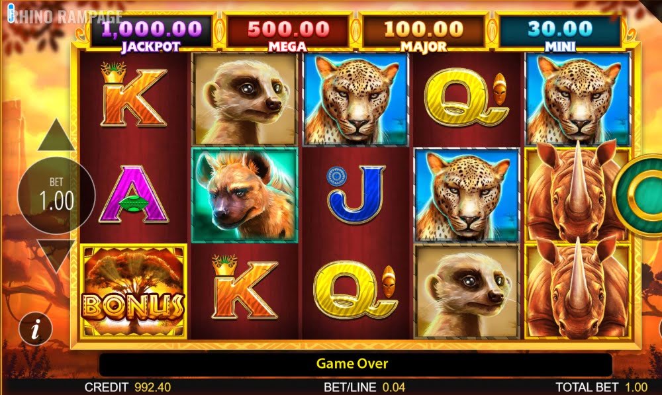Increase bet with the up arrow

pyautogui.click(x=56, y=136)
